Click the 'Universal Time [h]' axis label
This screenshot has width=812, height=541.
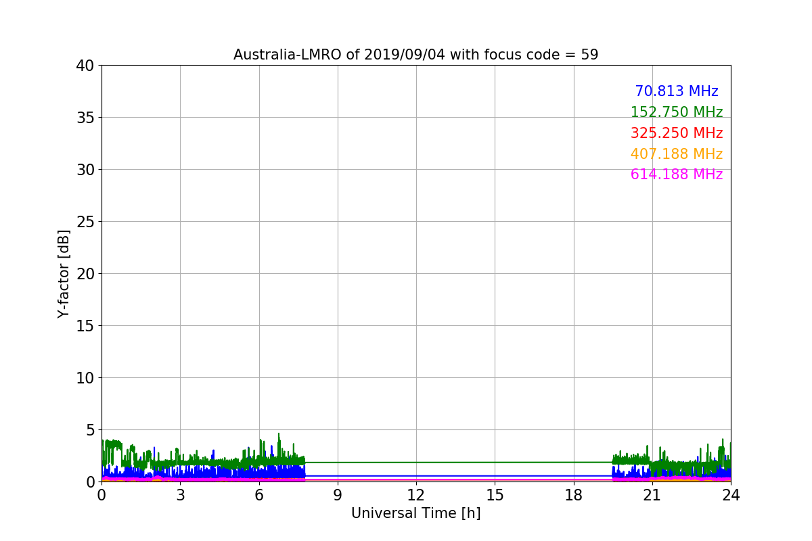tap(416, 513)
